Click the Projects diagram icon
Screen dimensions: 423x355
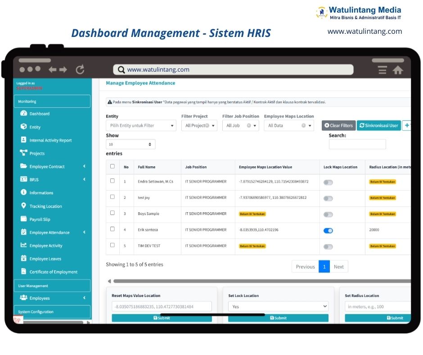point(24,153)
